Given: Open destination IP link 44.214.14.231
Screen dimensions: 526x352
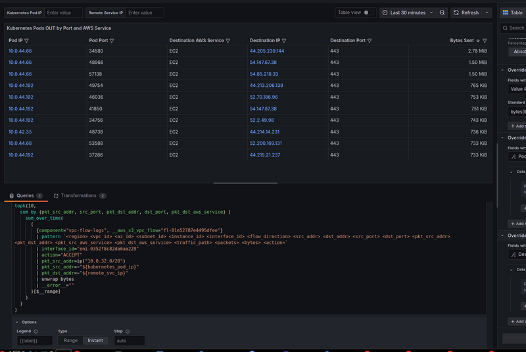Looking at the screenshot, I should pos(264,132).
